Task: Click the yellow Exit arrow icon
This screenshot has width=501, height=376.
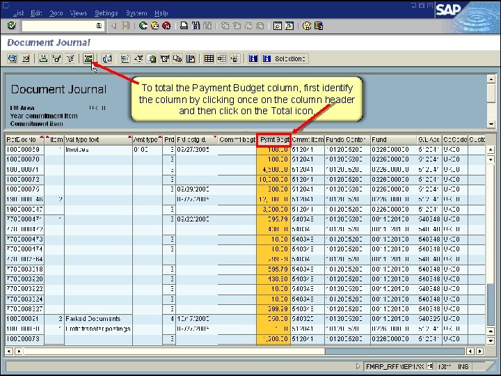Action: 155,26
